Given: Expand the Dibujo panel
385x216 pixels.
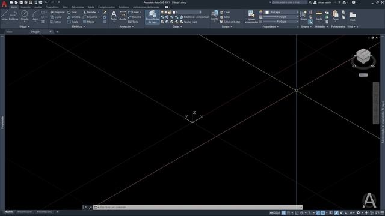Looking at the screenshot, I should click(24, 26).
